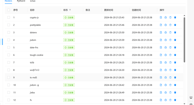Click the bug icon in prettytable row
The height and width of the screenshot is (105, 194).
(x=166, y=25)
